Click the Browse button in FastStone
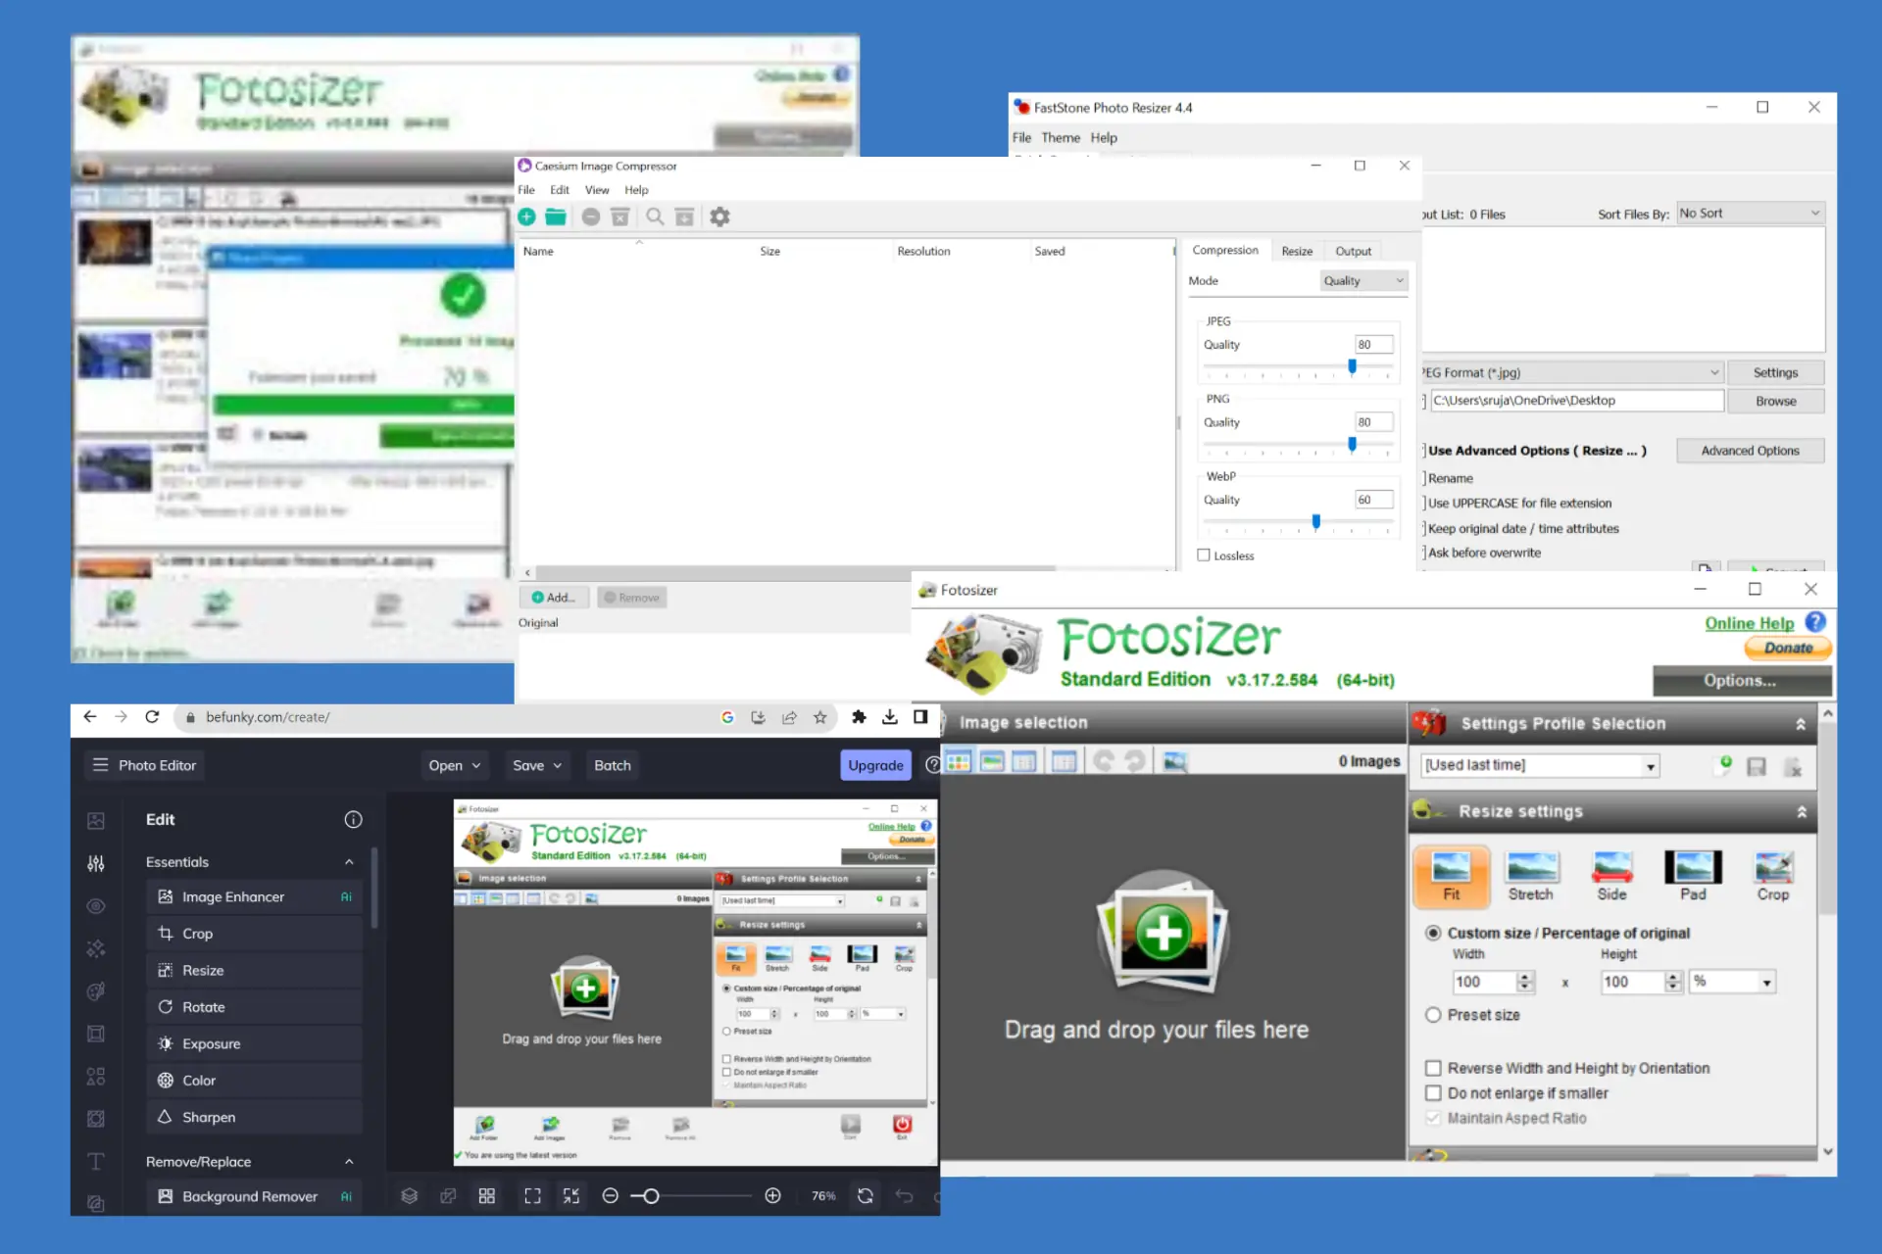 coord(1774,401)
